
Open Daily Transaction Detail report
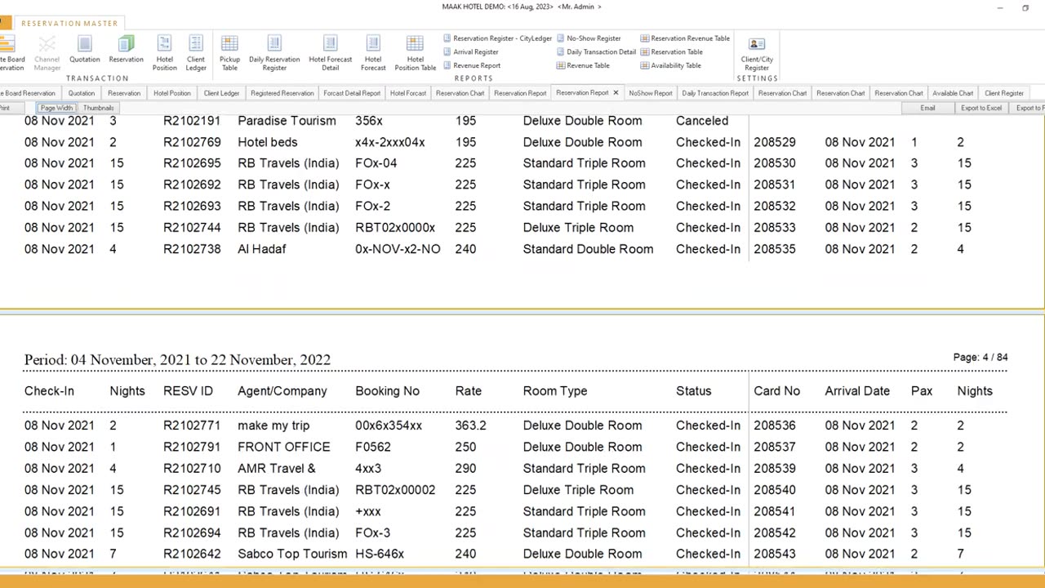tap(596, 52)
